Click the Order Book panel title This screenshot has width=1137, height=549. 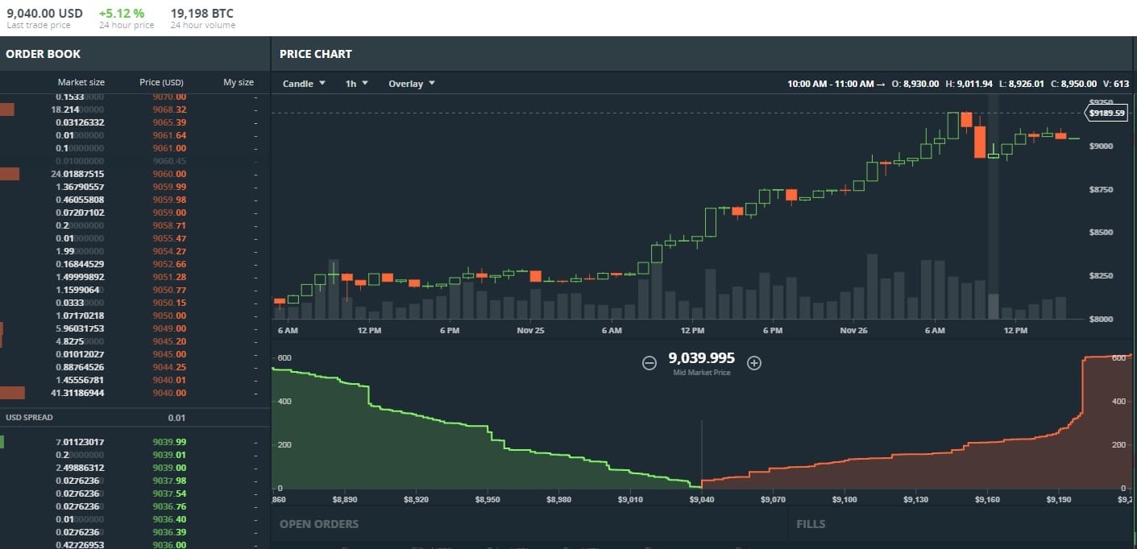click(x=44, y=54)
